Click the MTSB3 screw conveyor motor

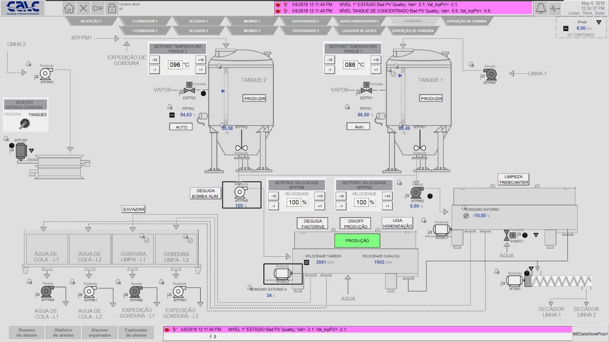tap(513, 281)
